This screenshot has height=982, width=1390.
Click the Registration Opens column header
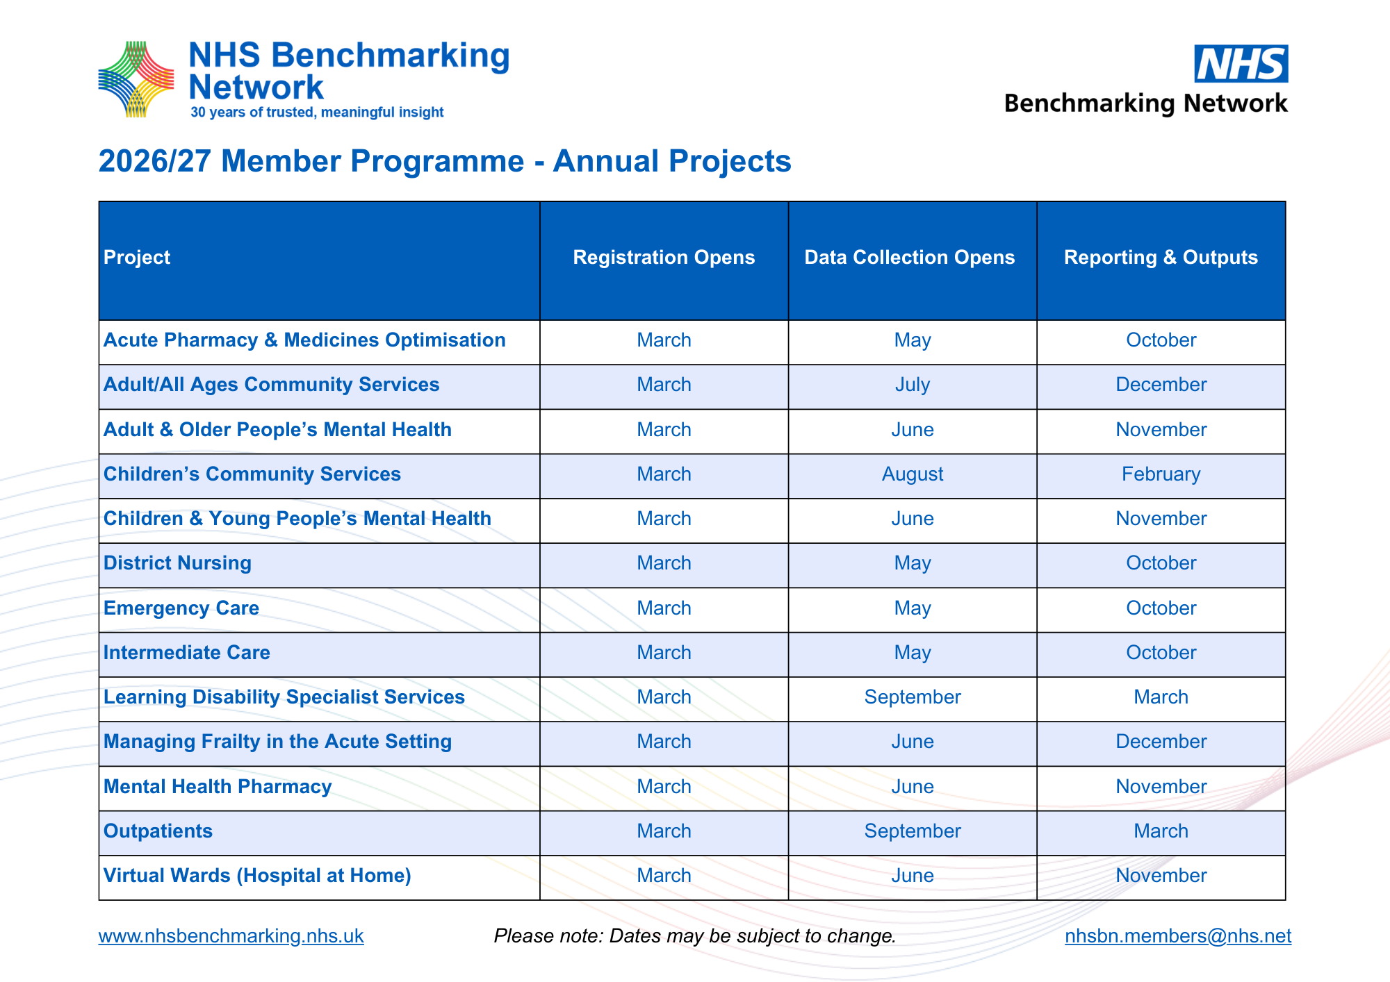(664, 258)
